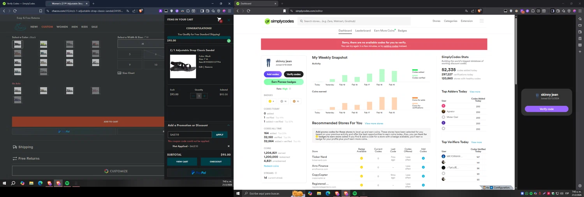The image size is (584, 197).
Task: Open Size Chart icon link
Action: pyautogui.click(x=126, y=73)
